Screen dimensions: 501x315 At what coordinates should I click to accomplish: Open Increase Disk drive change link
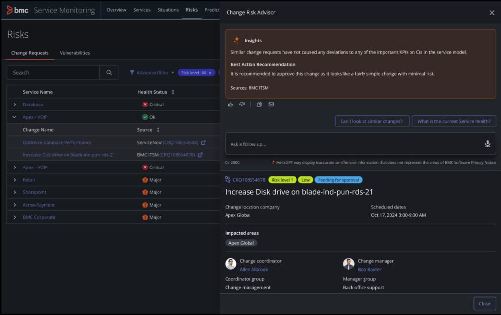tap(68, 155)
